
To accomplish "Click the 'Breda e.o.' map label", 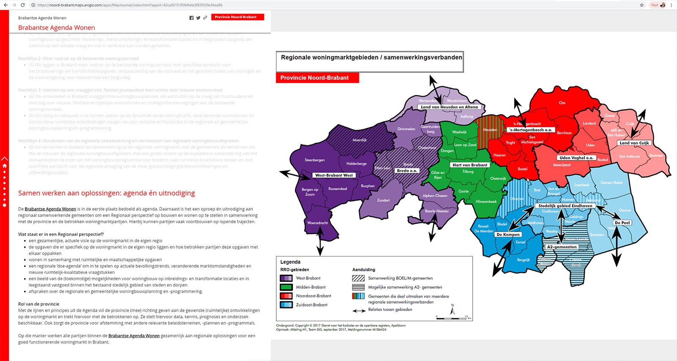I will (407, 171).
